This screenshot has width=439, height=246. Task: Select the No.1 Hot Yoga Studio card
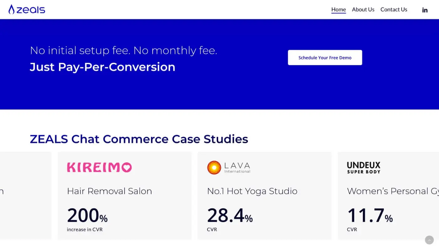pos(264,195)
